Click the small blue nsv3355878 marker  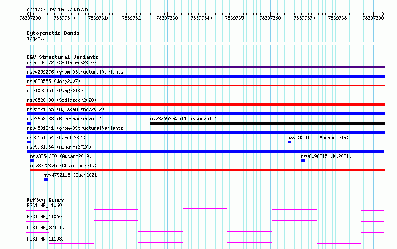(x=289, y=142)
